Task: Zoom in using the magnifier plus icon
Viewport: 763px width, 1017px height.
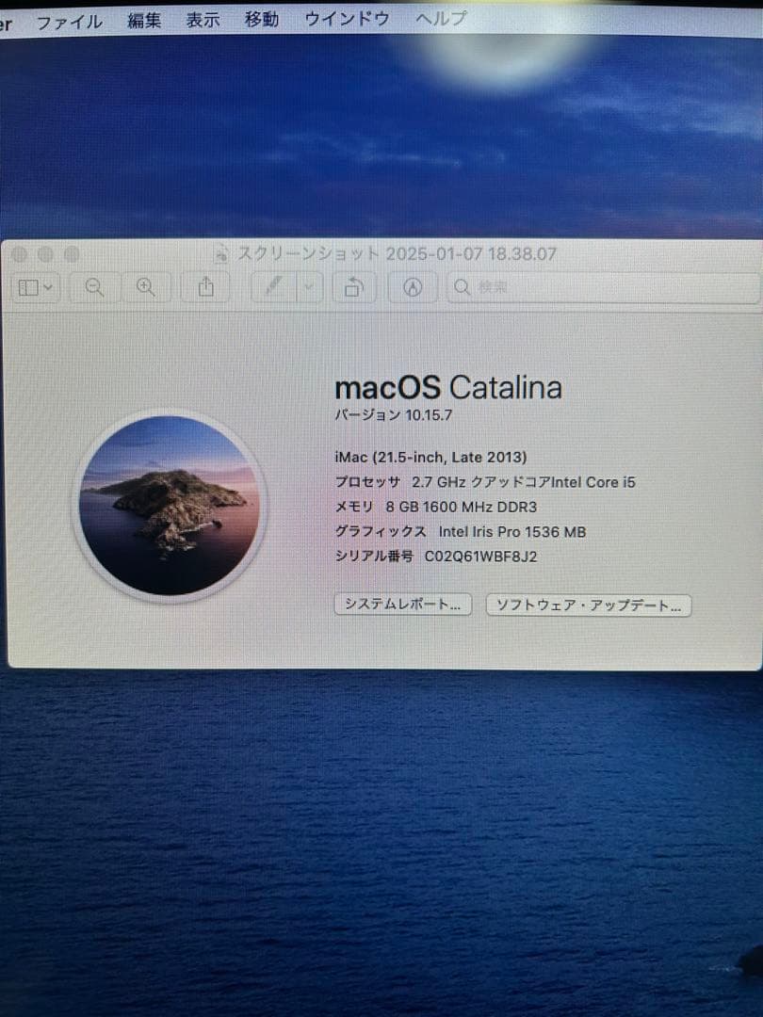Action: 146,287
